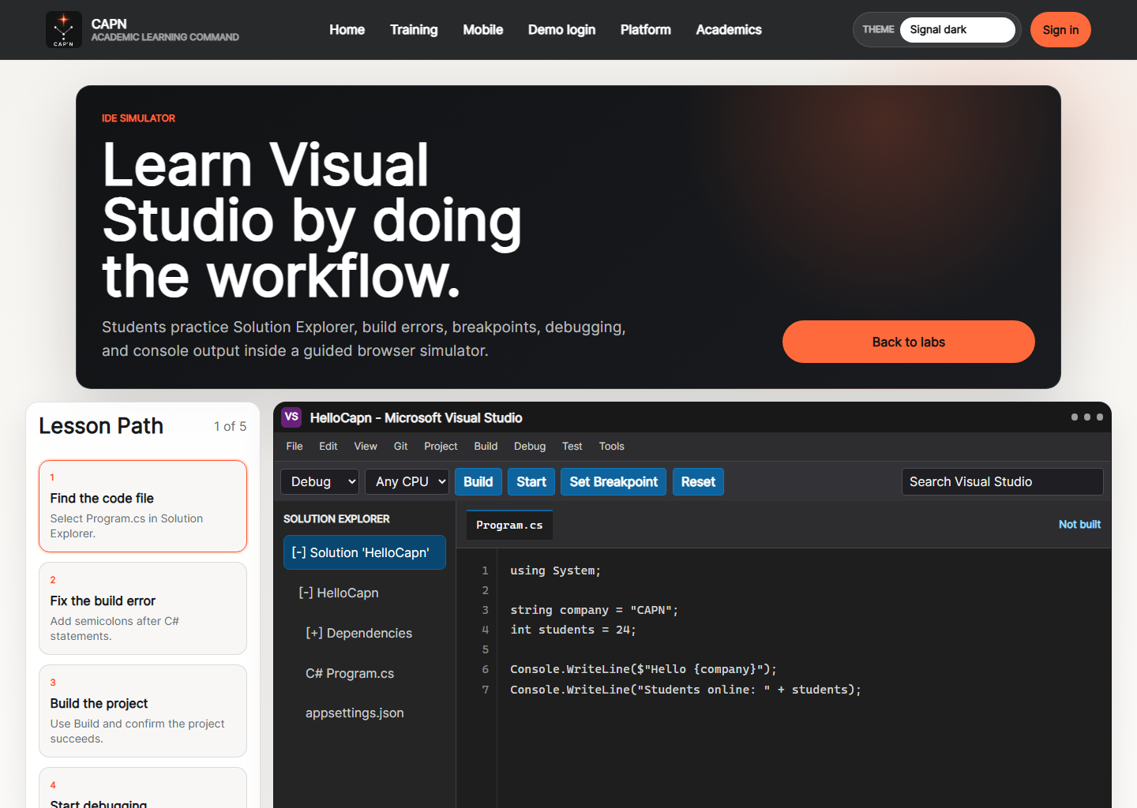Click the CAPN star logo icon
This screenshot has width=1137, height=808.
(x=64, y=30)
